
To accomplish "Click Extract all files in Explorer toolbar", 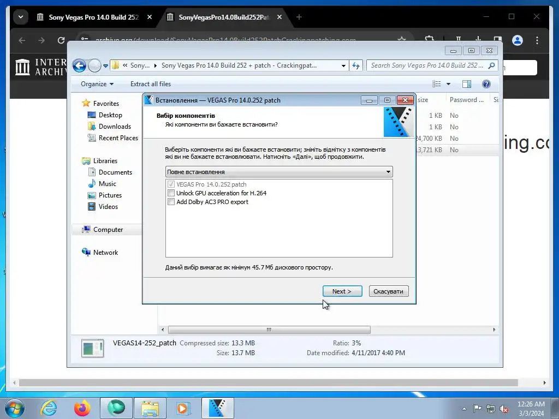I will point(151,83).
